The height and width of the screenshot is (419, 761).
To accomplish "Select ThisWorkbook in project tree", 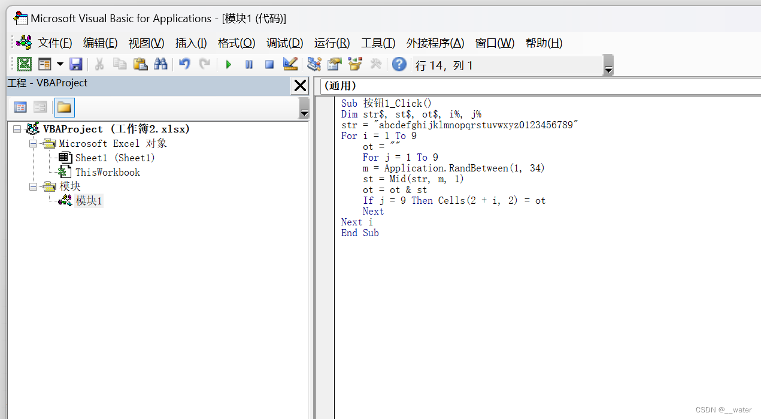I will [107, 172].
